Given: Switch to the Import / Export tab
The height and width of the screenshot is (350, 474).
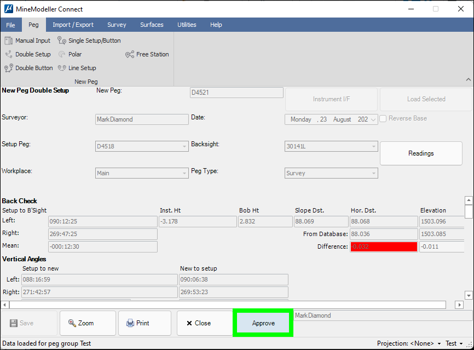Looking at the screenshot, I should [73, 25].
